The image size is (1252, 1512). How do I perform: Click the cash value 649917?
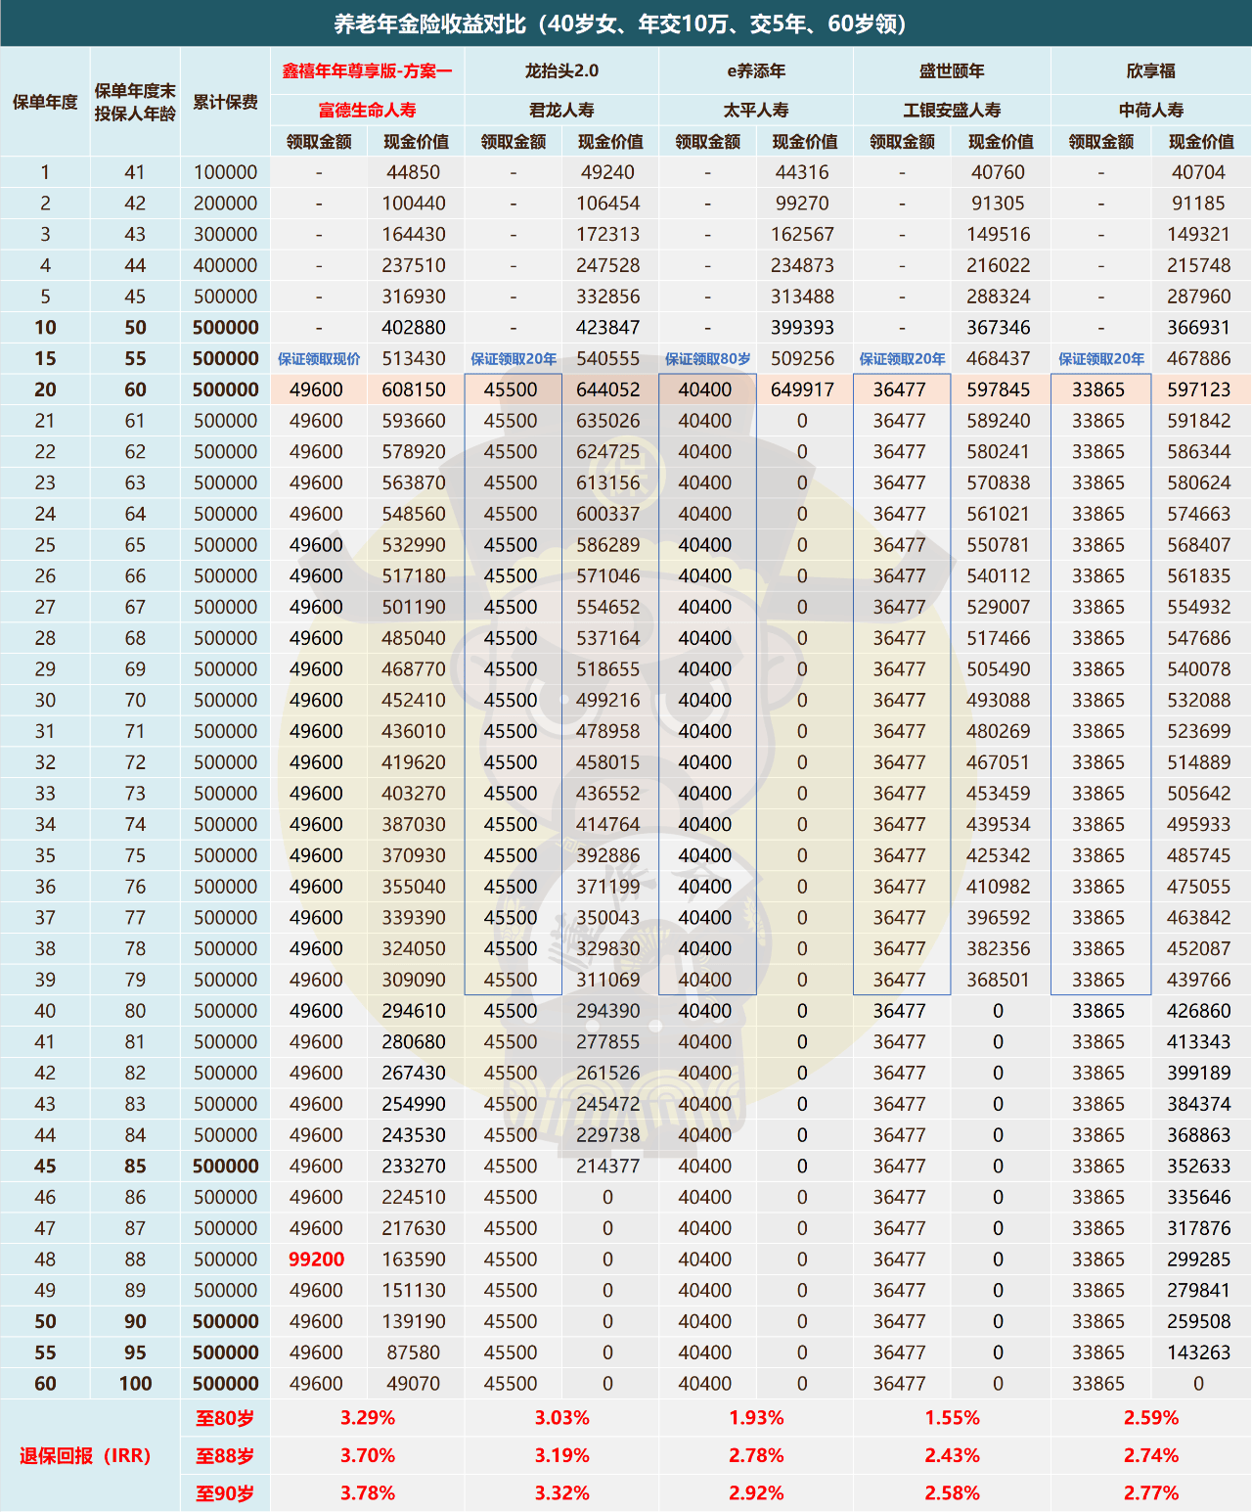click(802, 389)
